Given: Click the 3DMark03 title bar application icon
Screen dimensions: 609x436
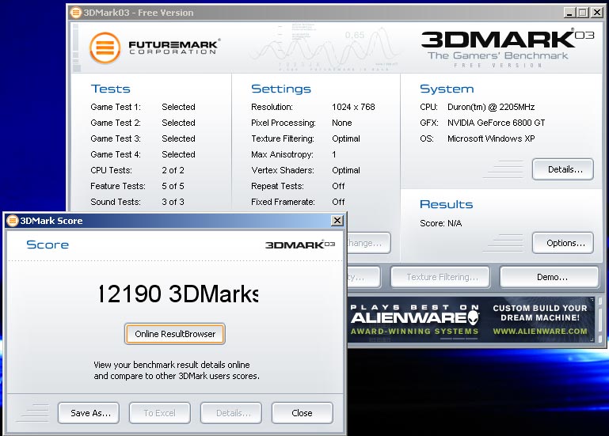Looking at the screenshot, I should tap(75, 13).
